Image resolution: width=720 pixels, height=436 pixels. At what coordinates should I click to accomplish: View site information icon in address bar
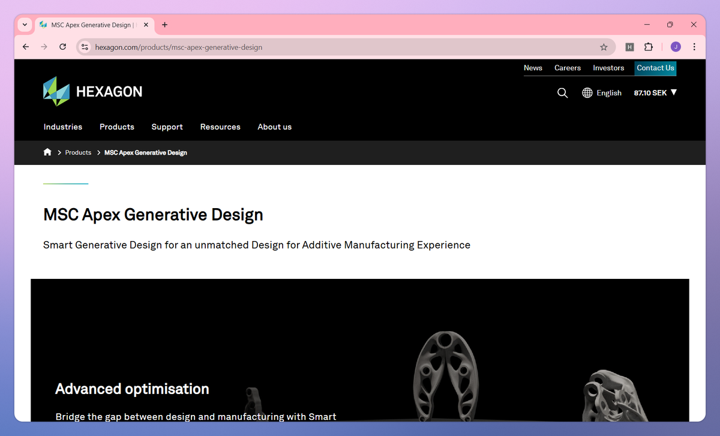[85, 47]
